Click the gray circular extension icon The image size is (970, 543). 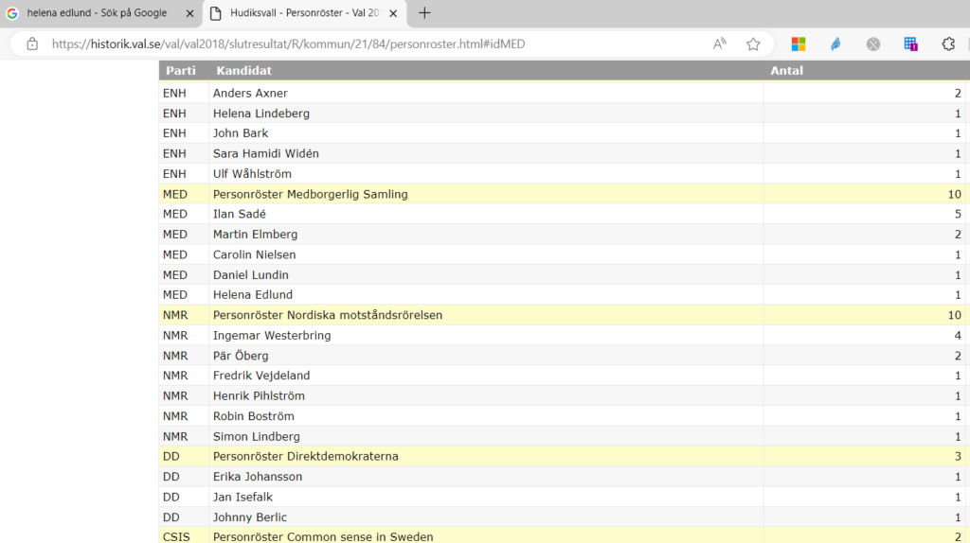[872, 44]
